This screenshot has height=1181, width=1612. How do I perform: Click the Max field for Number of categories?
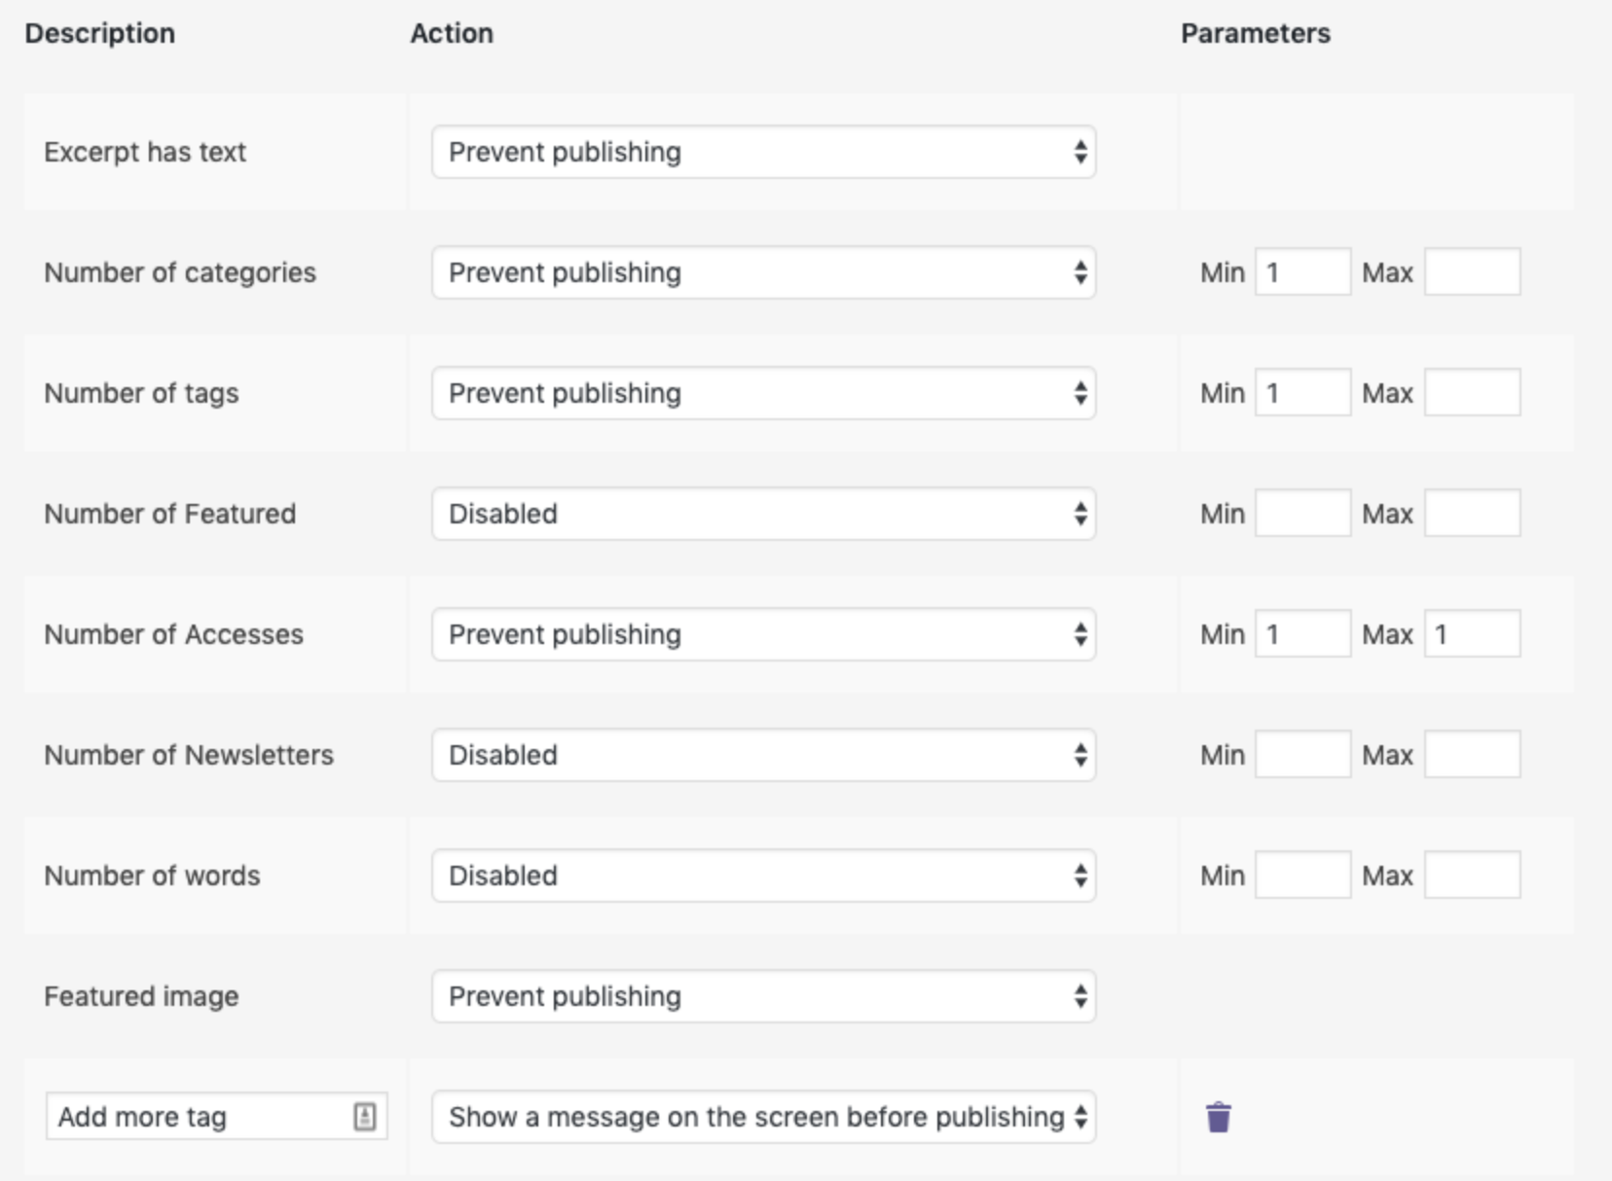pos(1473,273)
